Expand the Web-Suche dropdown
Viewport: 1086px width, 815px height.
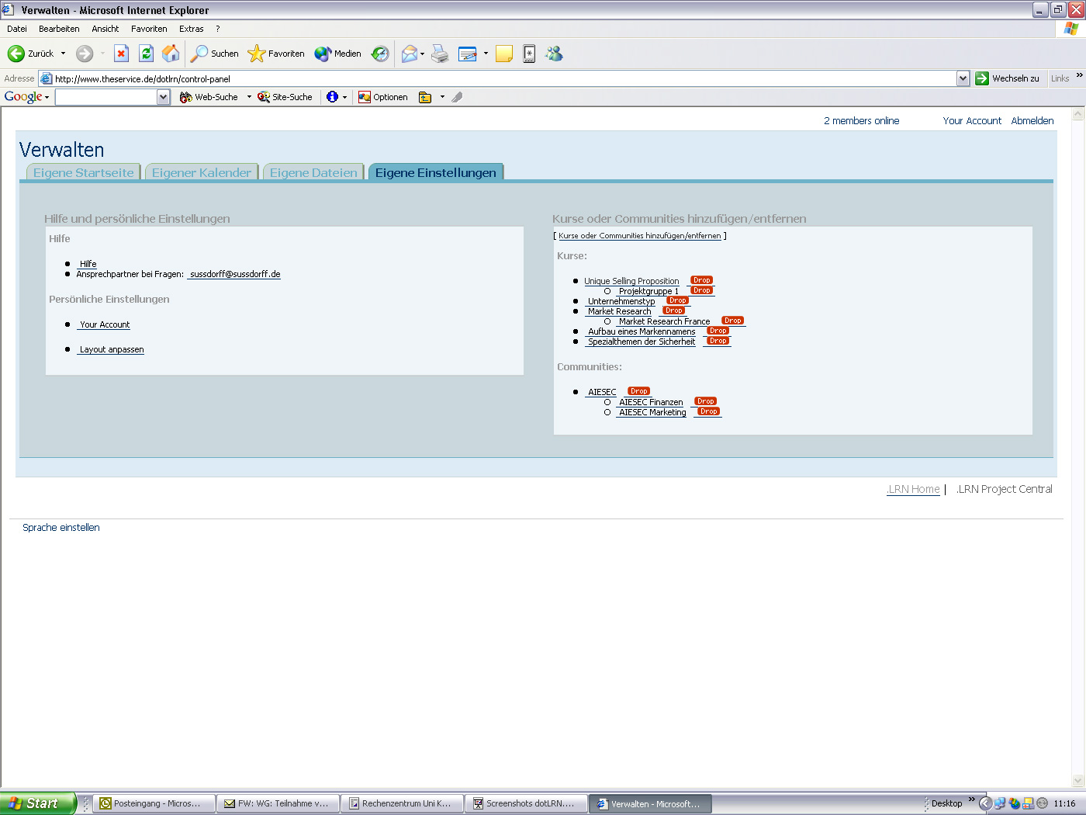tap(247, 96)
